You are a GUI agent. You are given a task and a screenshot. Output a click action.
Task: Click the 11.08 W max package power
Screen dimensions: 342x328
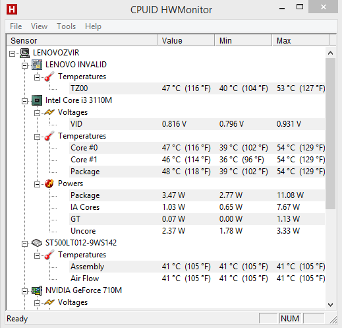(290, 195)
